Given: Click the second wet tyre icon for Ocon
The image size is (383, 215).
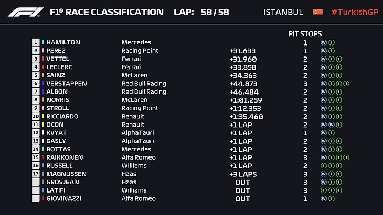Looking at the screenshot, I should [x=332, y=125].
